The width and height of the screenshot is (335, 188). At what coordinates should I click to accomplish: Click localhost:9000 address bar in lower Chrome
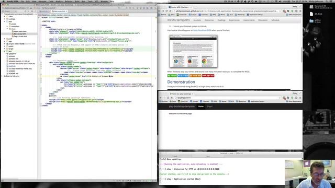coord(228,98)
